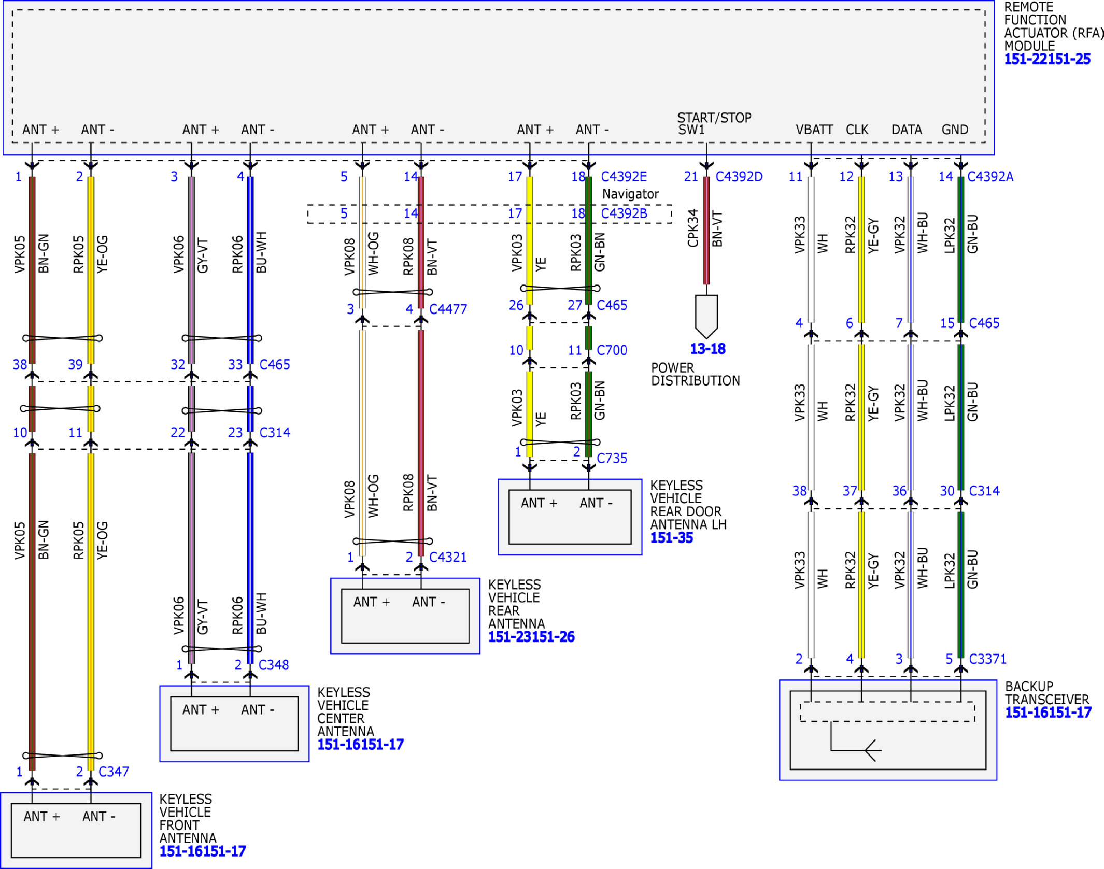Viewport: 1104px width, 869px height.
Task: Click pin number 39 at C465
Action: [75, 365]
